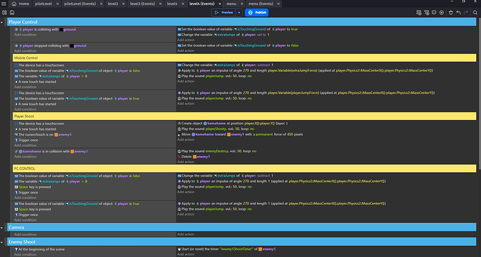
Task: Click the Publish button
Action: click(x=257, y=13)
